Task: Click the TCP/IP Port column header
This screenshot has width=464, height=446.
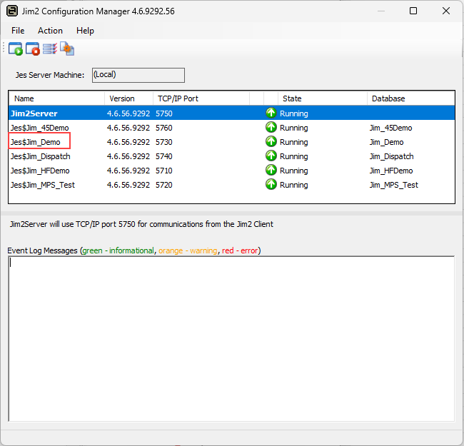Action: click(200, 98)
